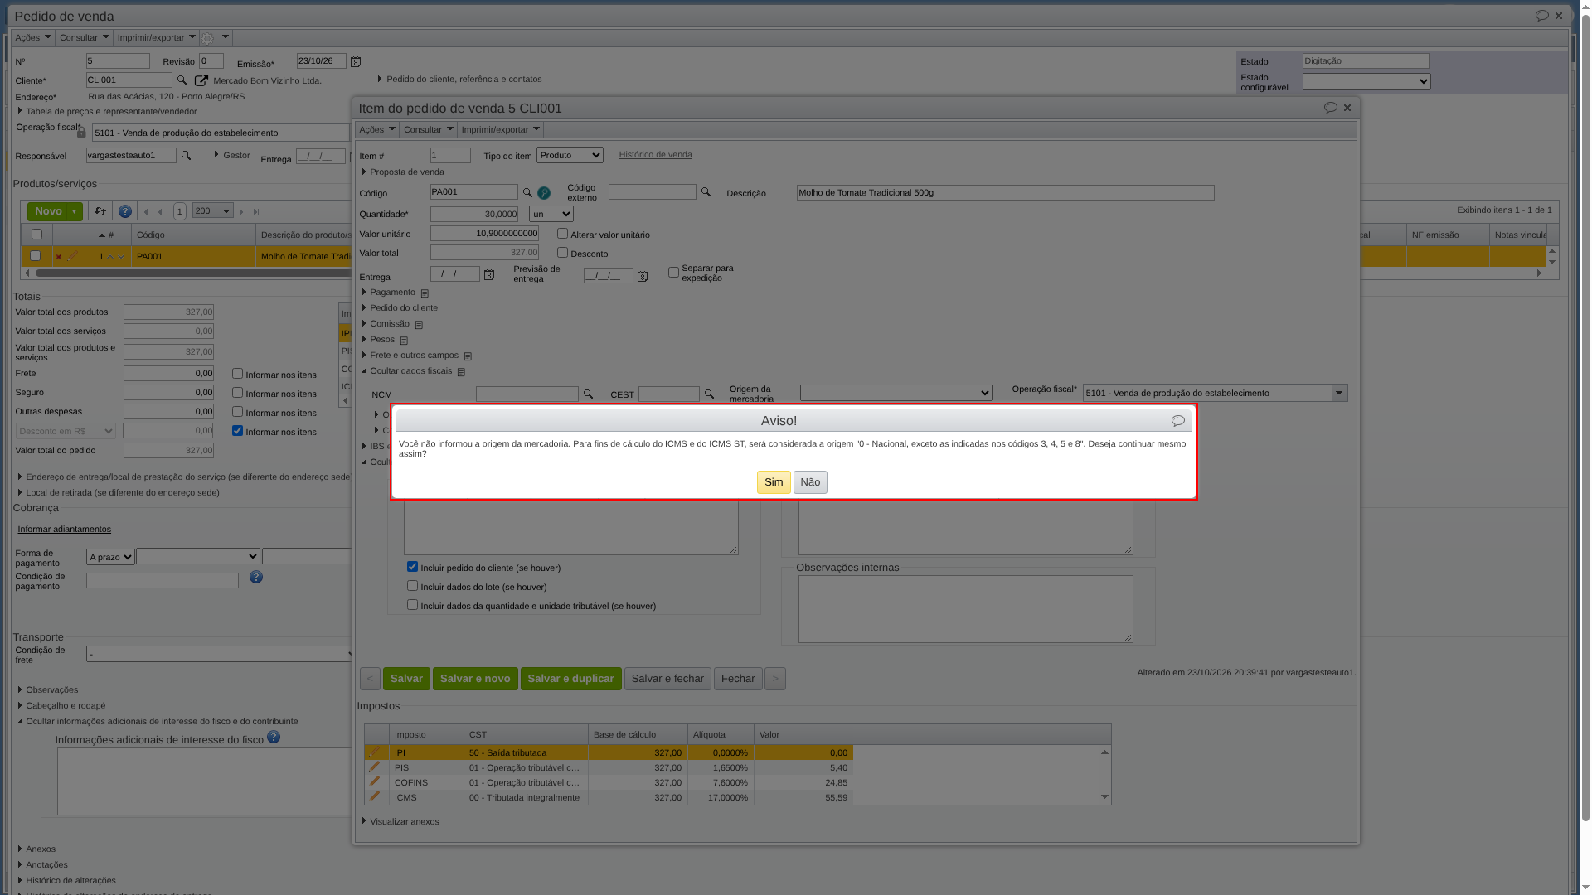The width and height of the screenshot is (1592, 895).
Task: Click delete X icon on PA001 row
Action: click(59, 257)
